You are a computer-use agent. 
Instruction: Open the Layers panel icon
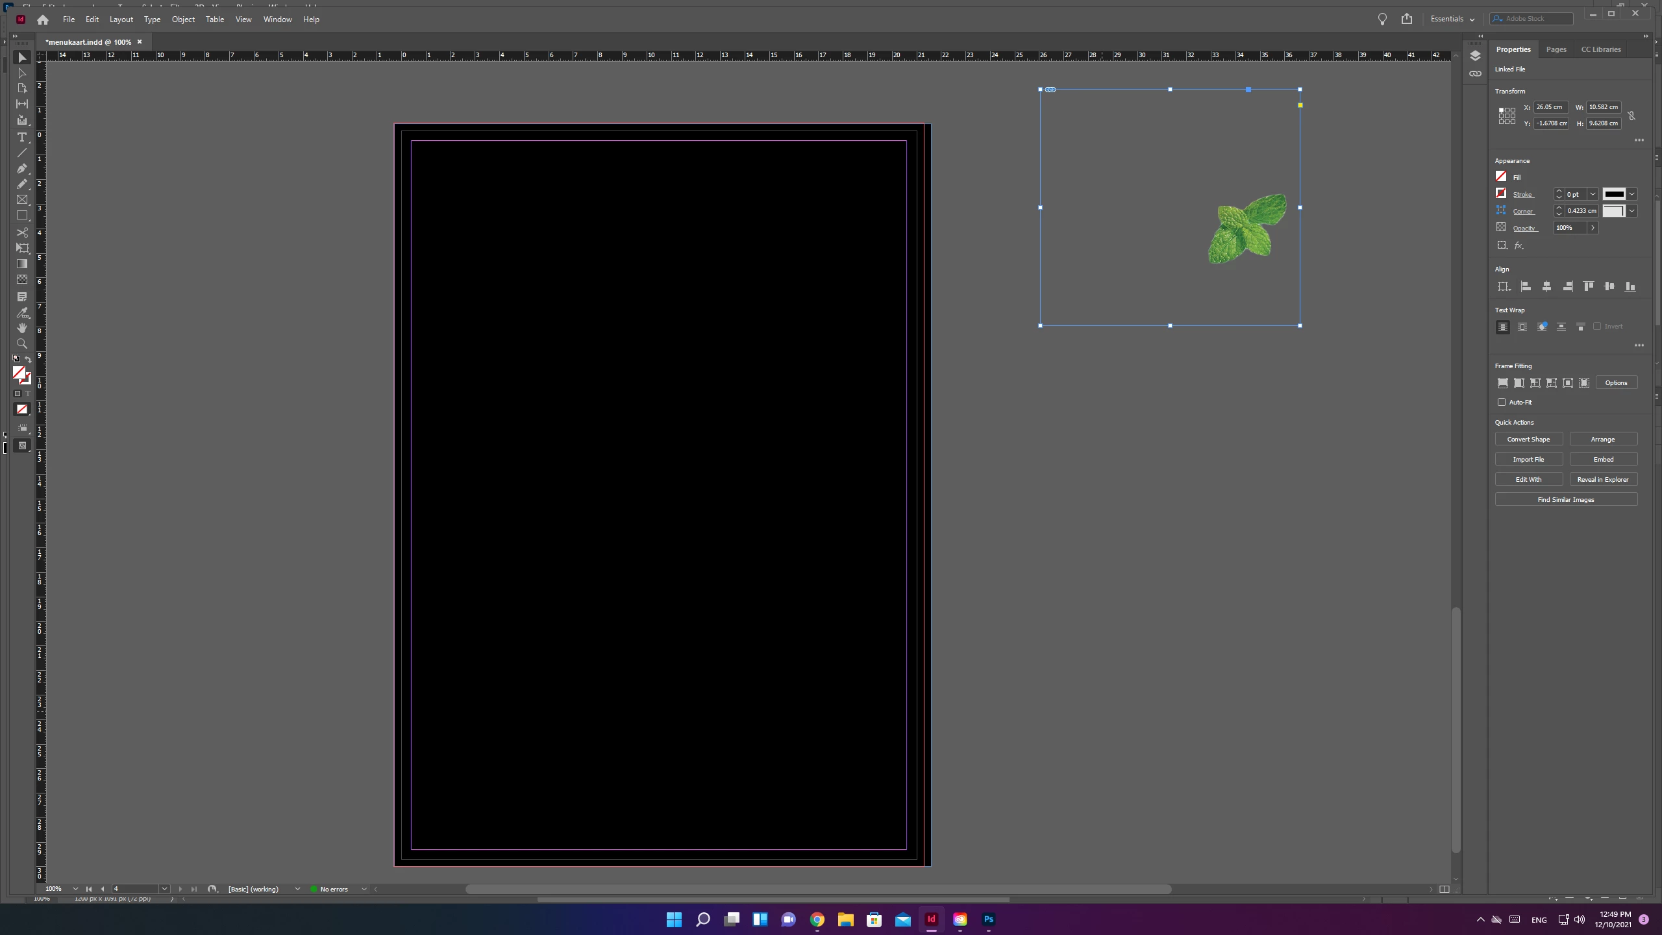click(1475, 56)
